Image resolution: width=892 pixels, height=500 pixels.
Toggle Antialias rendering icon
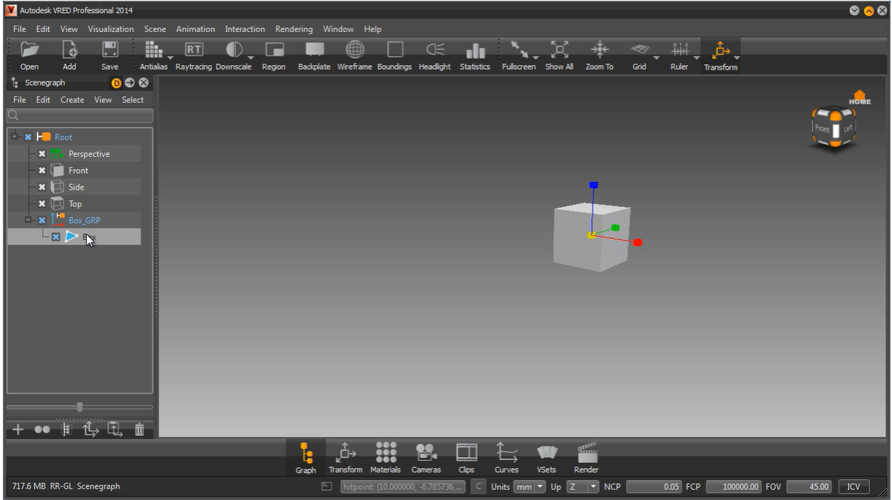pos(153,50)
